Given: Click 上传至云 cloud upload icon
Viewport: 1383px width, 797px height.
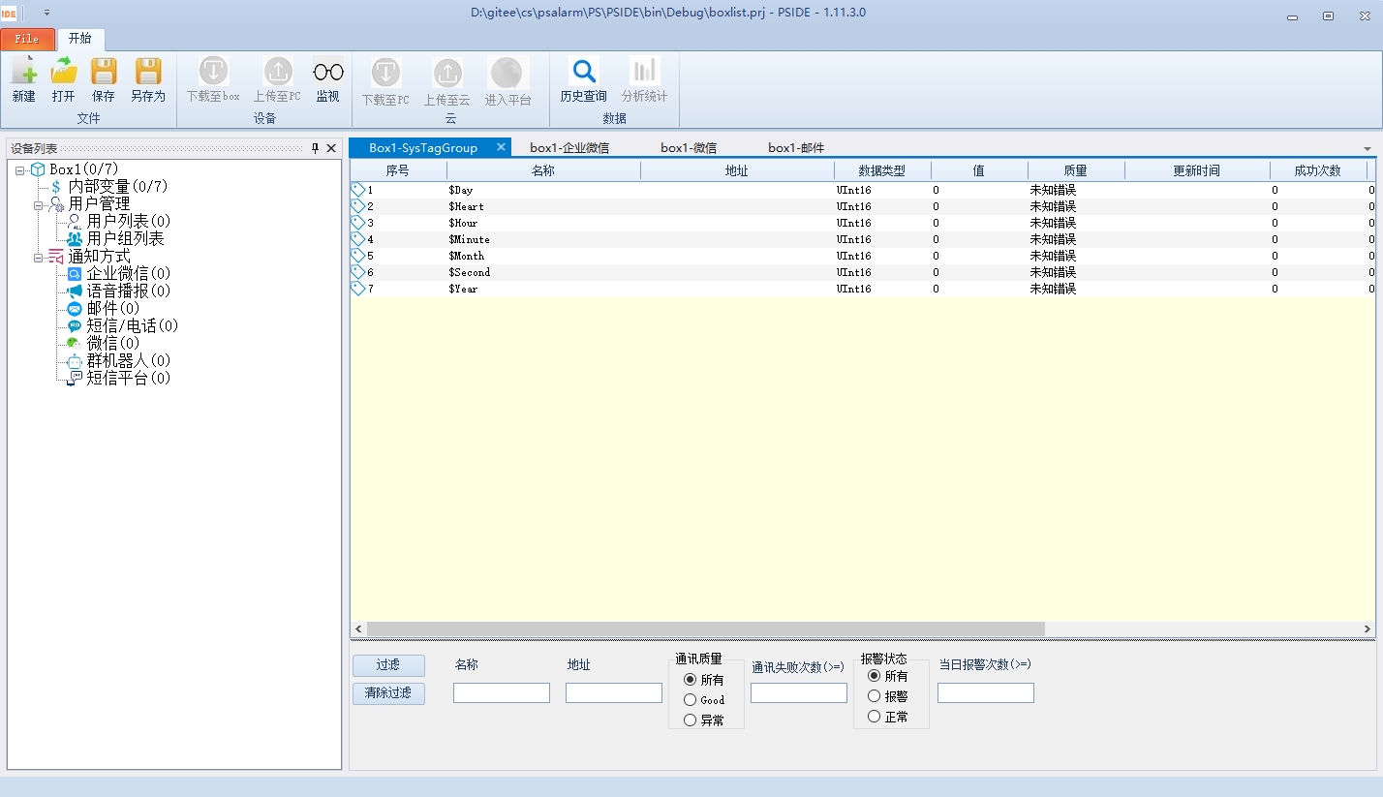Looking at the screenshot, I should coord(446,73).
